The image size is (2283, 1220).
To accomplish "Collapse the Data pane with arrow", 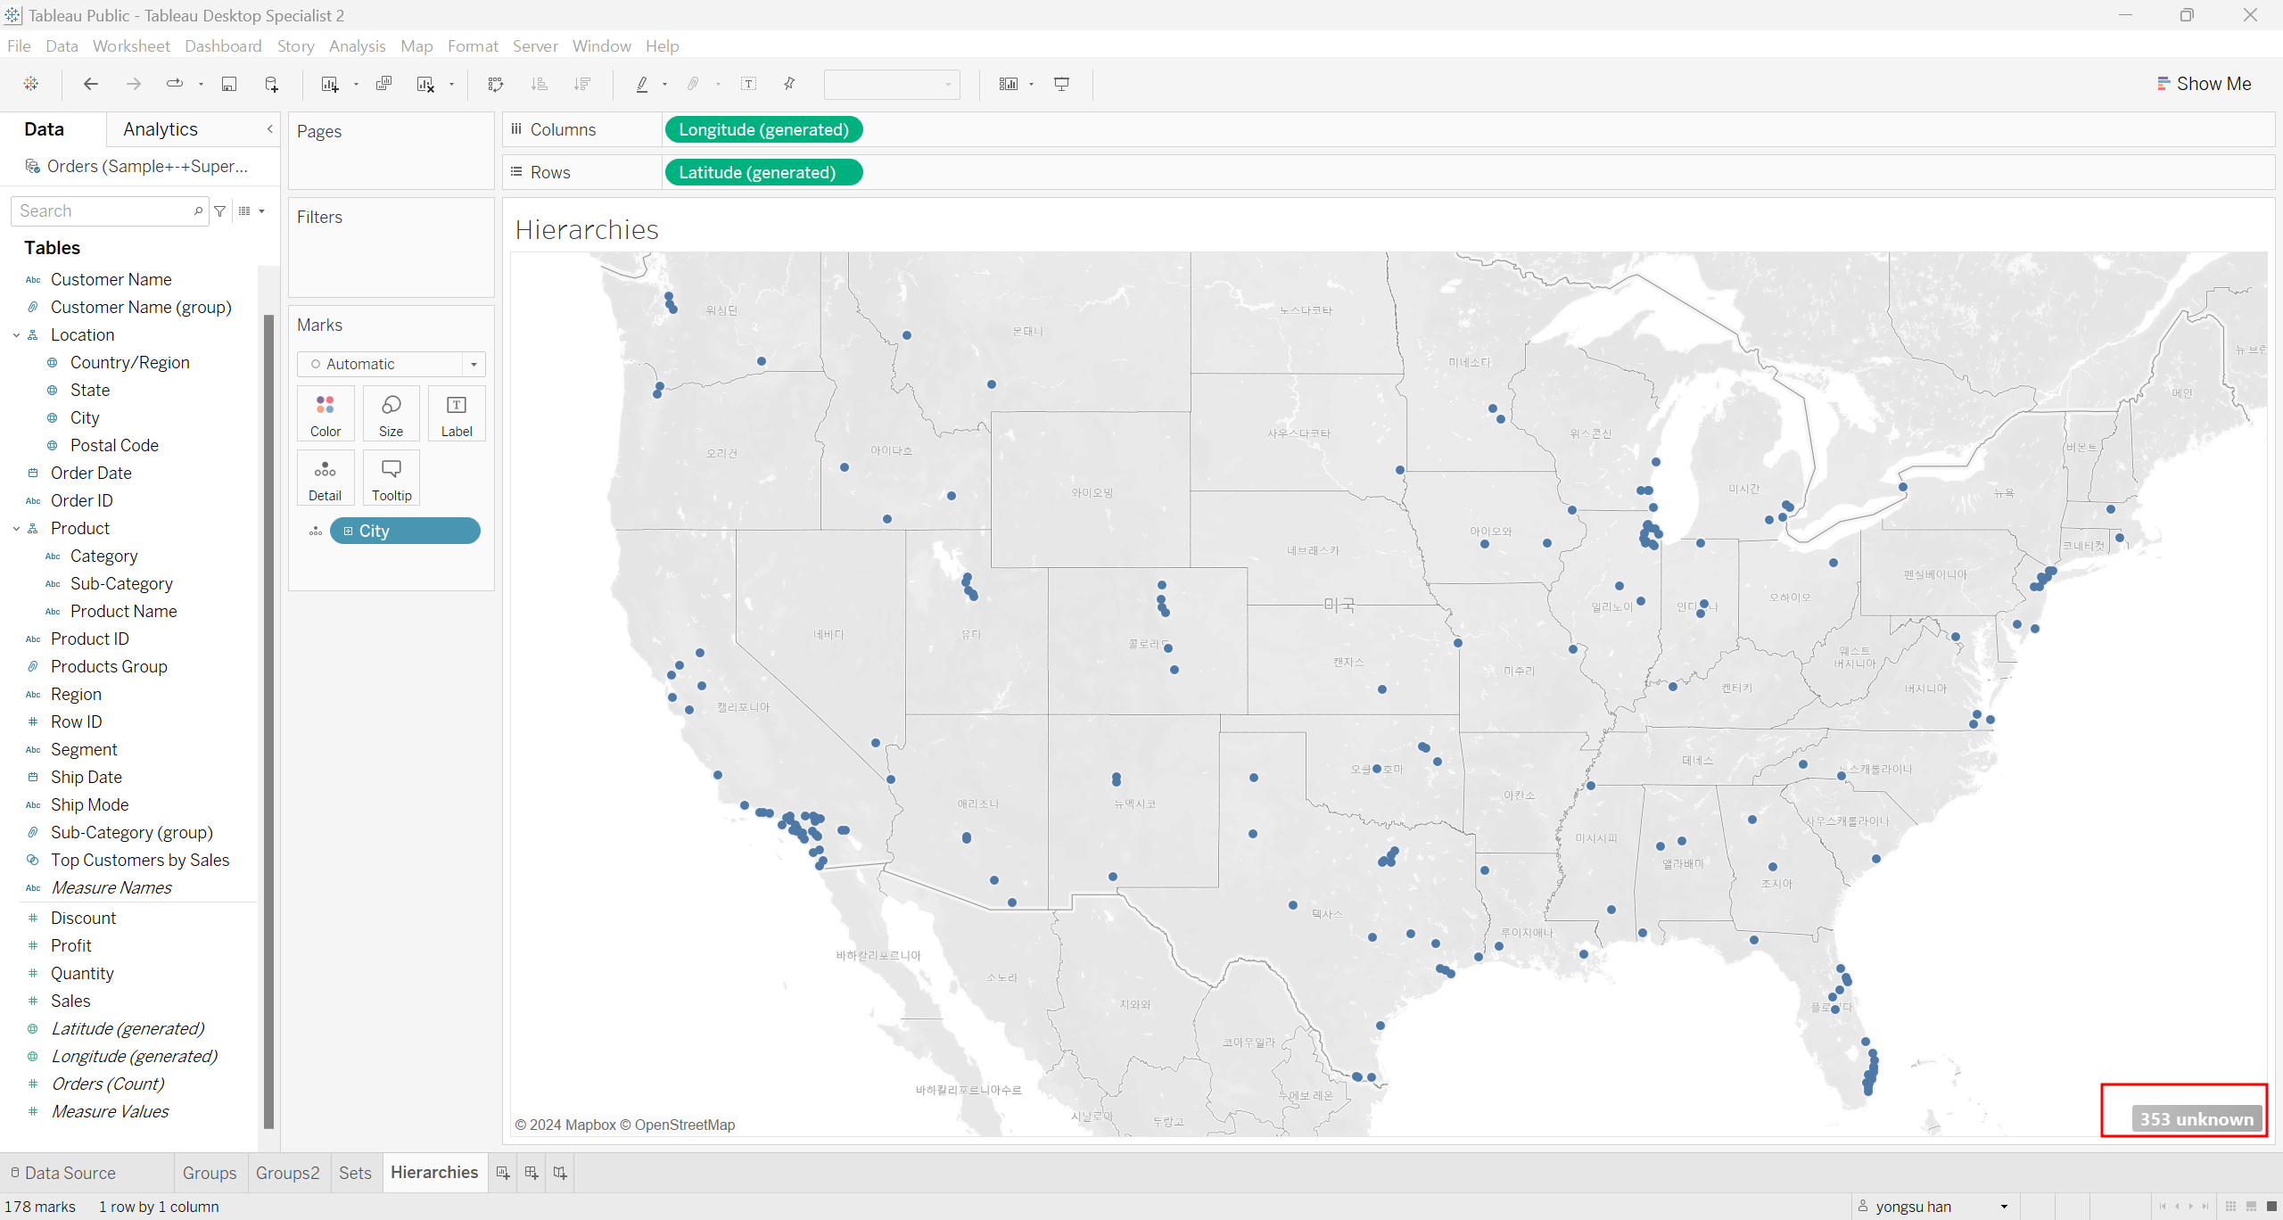I will click(269, 129).
